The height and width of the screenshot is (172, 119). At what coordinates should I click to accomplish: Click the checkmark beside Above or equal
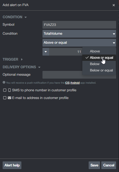click(x=87, y=58)
